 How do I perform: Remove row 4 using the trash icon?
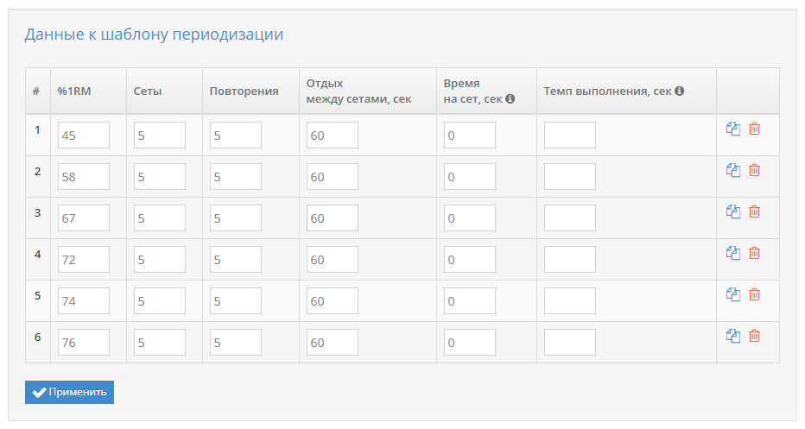(x=754, y=253)
